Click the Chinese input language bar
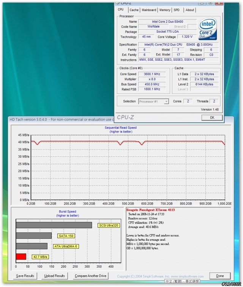The height and width of the screenshot is (287, 243). pyautogui.click(x=182, y=281)
